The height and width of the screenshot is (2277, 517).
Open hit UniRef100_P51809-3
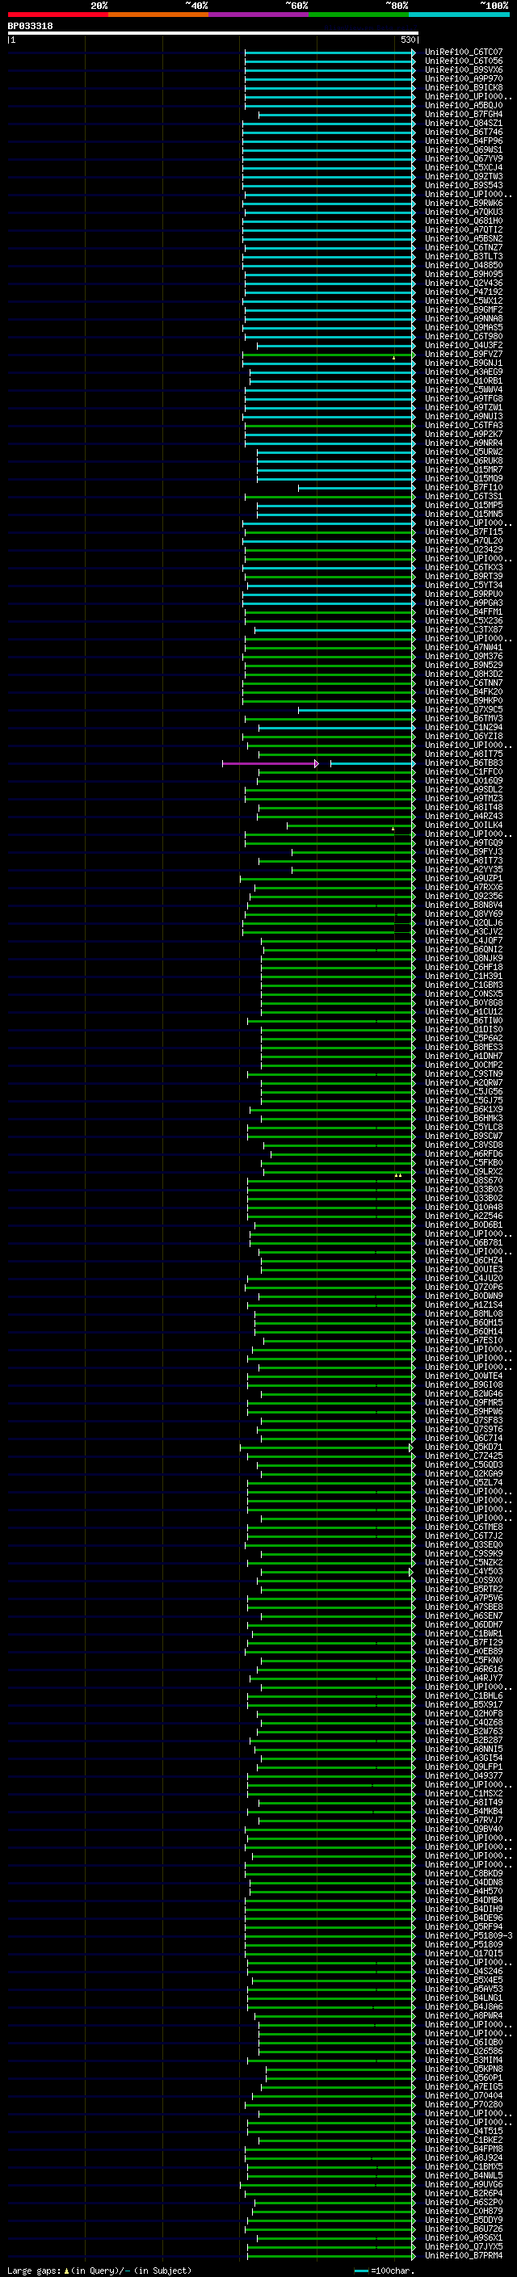pos(469,1935)
